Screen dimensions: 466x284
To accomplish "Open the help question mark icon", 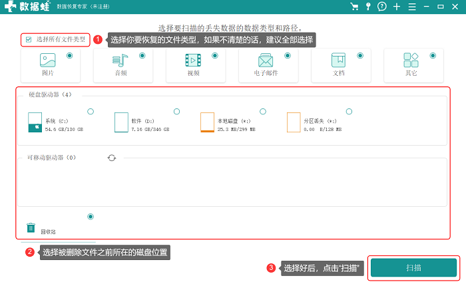I will (382, 7).
